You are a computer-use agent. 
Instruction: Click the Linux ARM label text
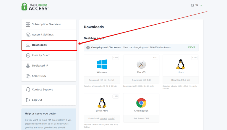tap(102, 111)
